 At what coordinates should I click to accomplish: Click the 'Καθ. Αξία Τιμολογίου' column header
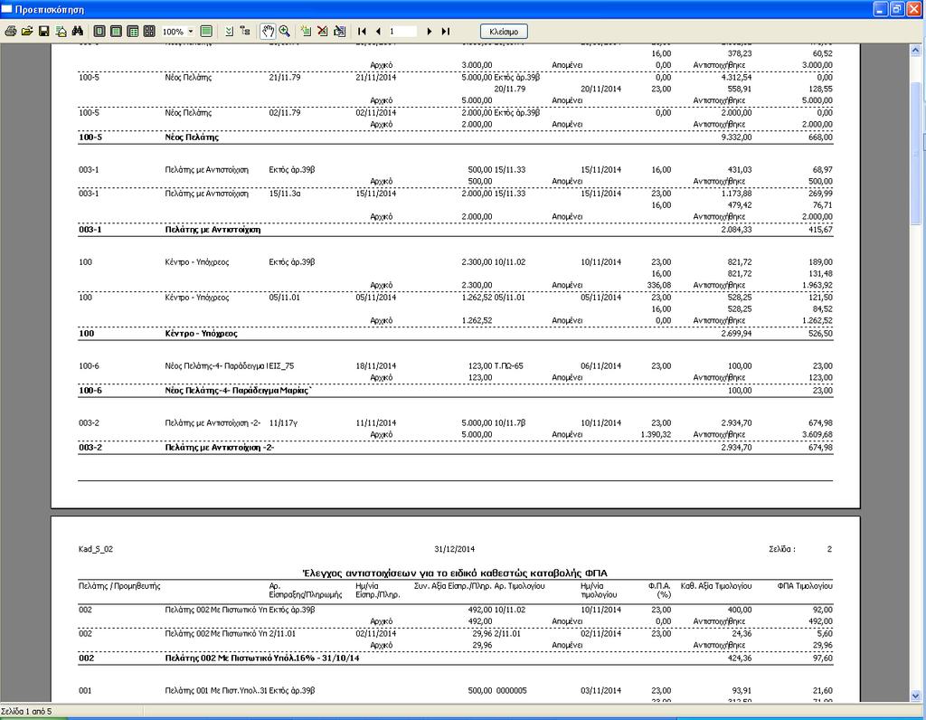click(716, 586)
